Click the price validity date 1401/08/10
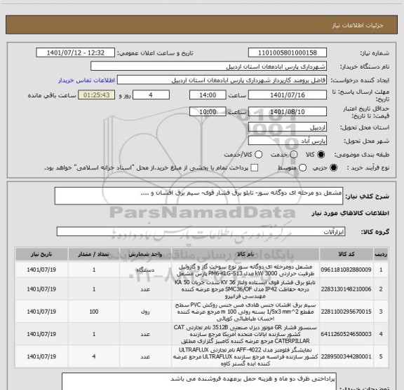The image size is (404, 390). [288, 111]
